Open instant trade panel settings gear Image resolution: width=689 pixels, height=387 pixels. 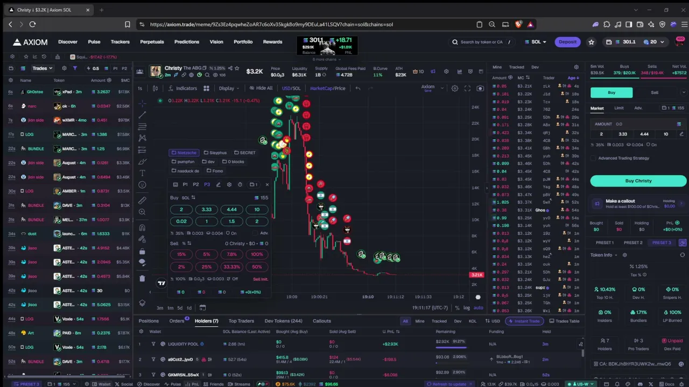pyautogui.click(x=229, y=184)
